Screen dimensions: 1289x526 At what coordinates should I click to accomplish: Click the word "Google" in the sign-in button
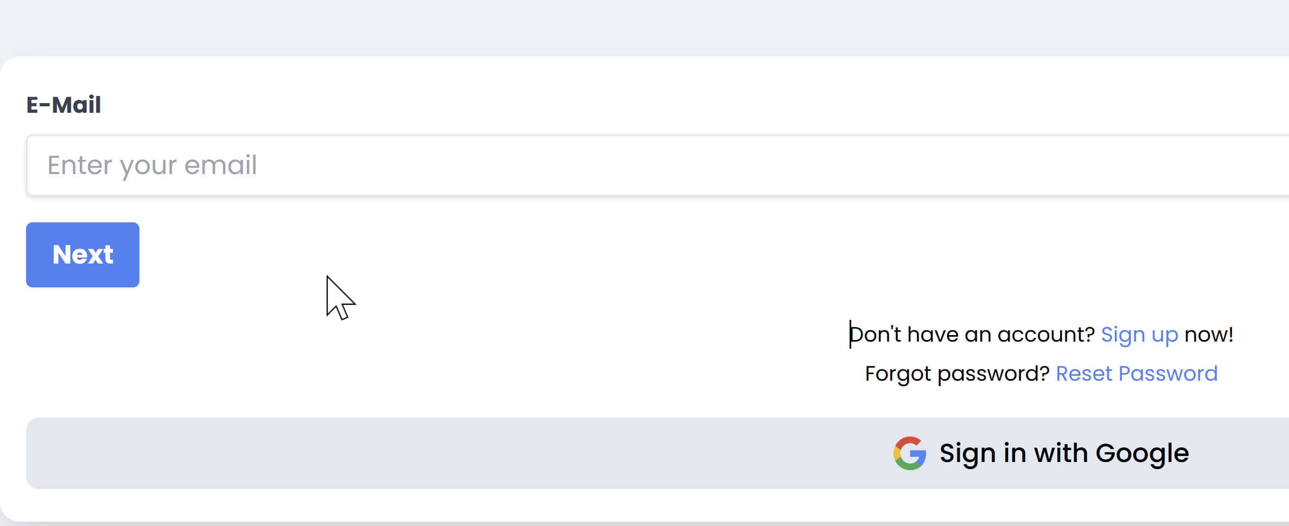1142,453
